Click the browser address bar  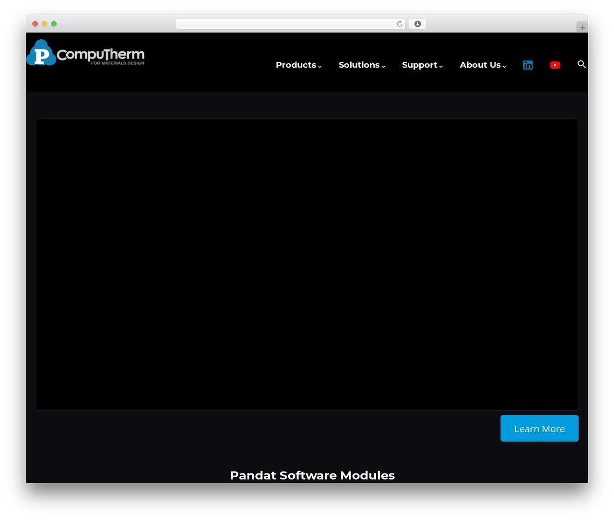[290, 24]
